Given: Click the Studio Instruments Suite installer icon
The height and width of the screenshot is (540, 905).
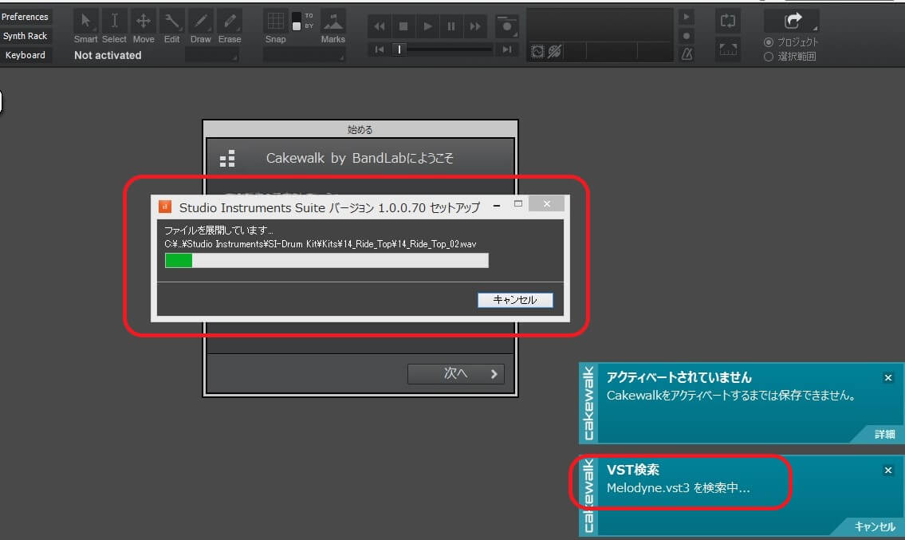Looking at the screenshot, I should pyautogui.click(x=165, y=207).
